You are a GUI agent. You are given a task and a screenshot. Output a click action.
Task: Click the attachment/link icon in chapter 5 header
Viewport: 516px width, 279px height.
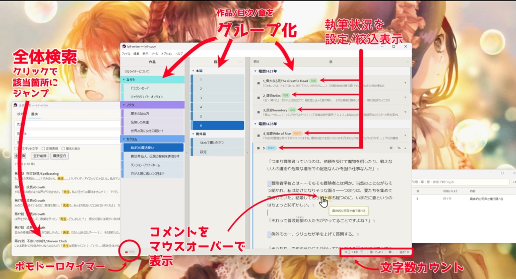tap(399, 148)
